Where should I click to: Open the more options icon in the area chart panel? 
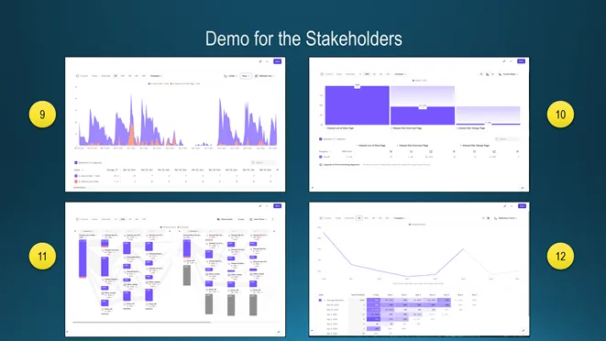click(x=267, y=61)
